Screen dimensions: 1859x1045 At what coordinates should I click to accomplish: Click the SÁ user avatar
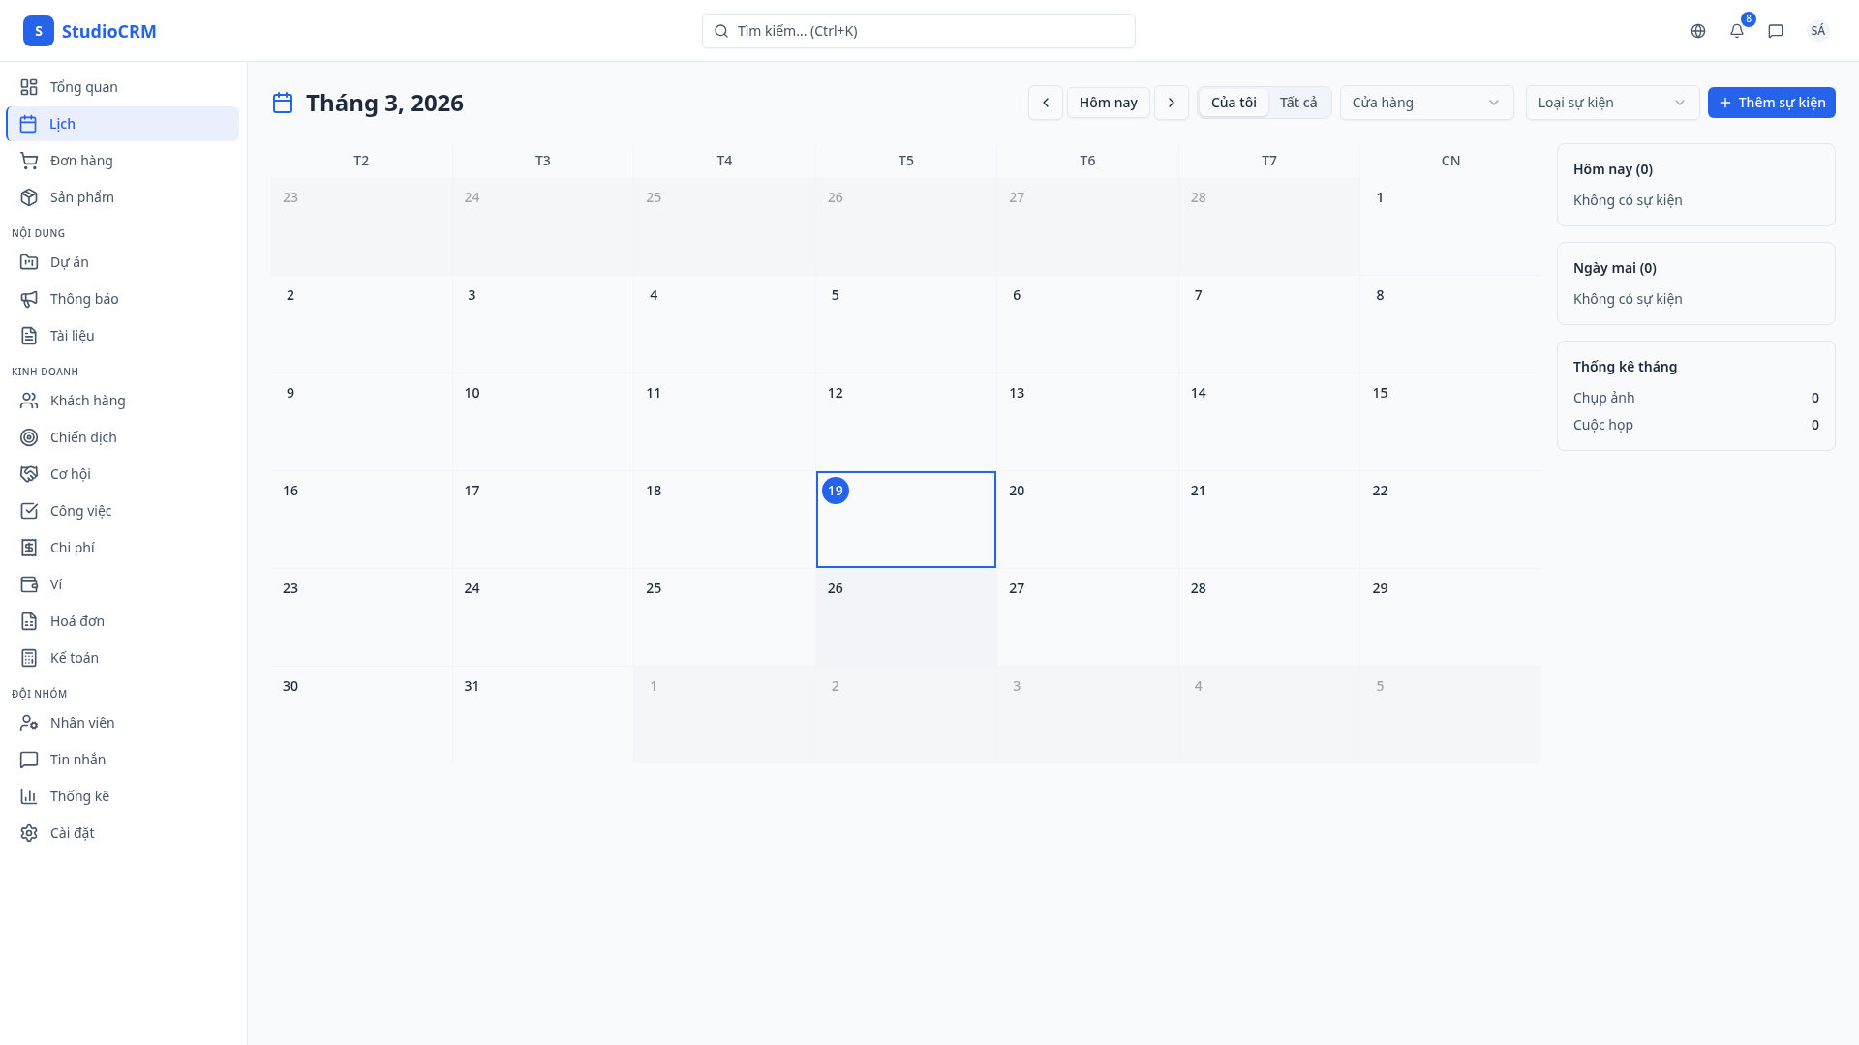tap(1817, 31)
